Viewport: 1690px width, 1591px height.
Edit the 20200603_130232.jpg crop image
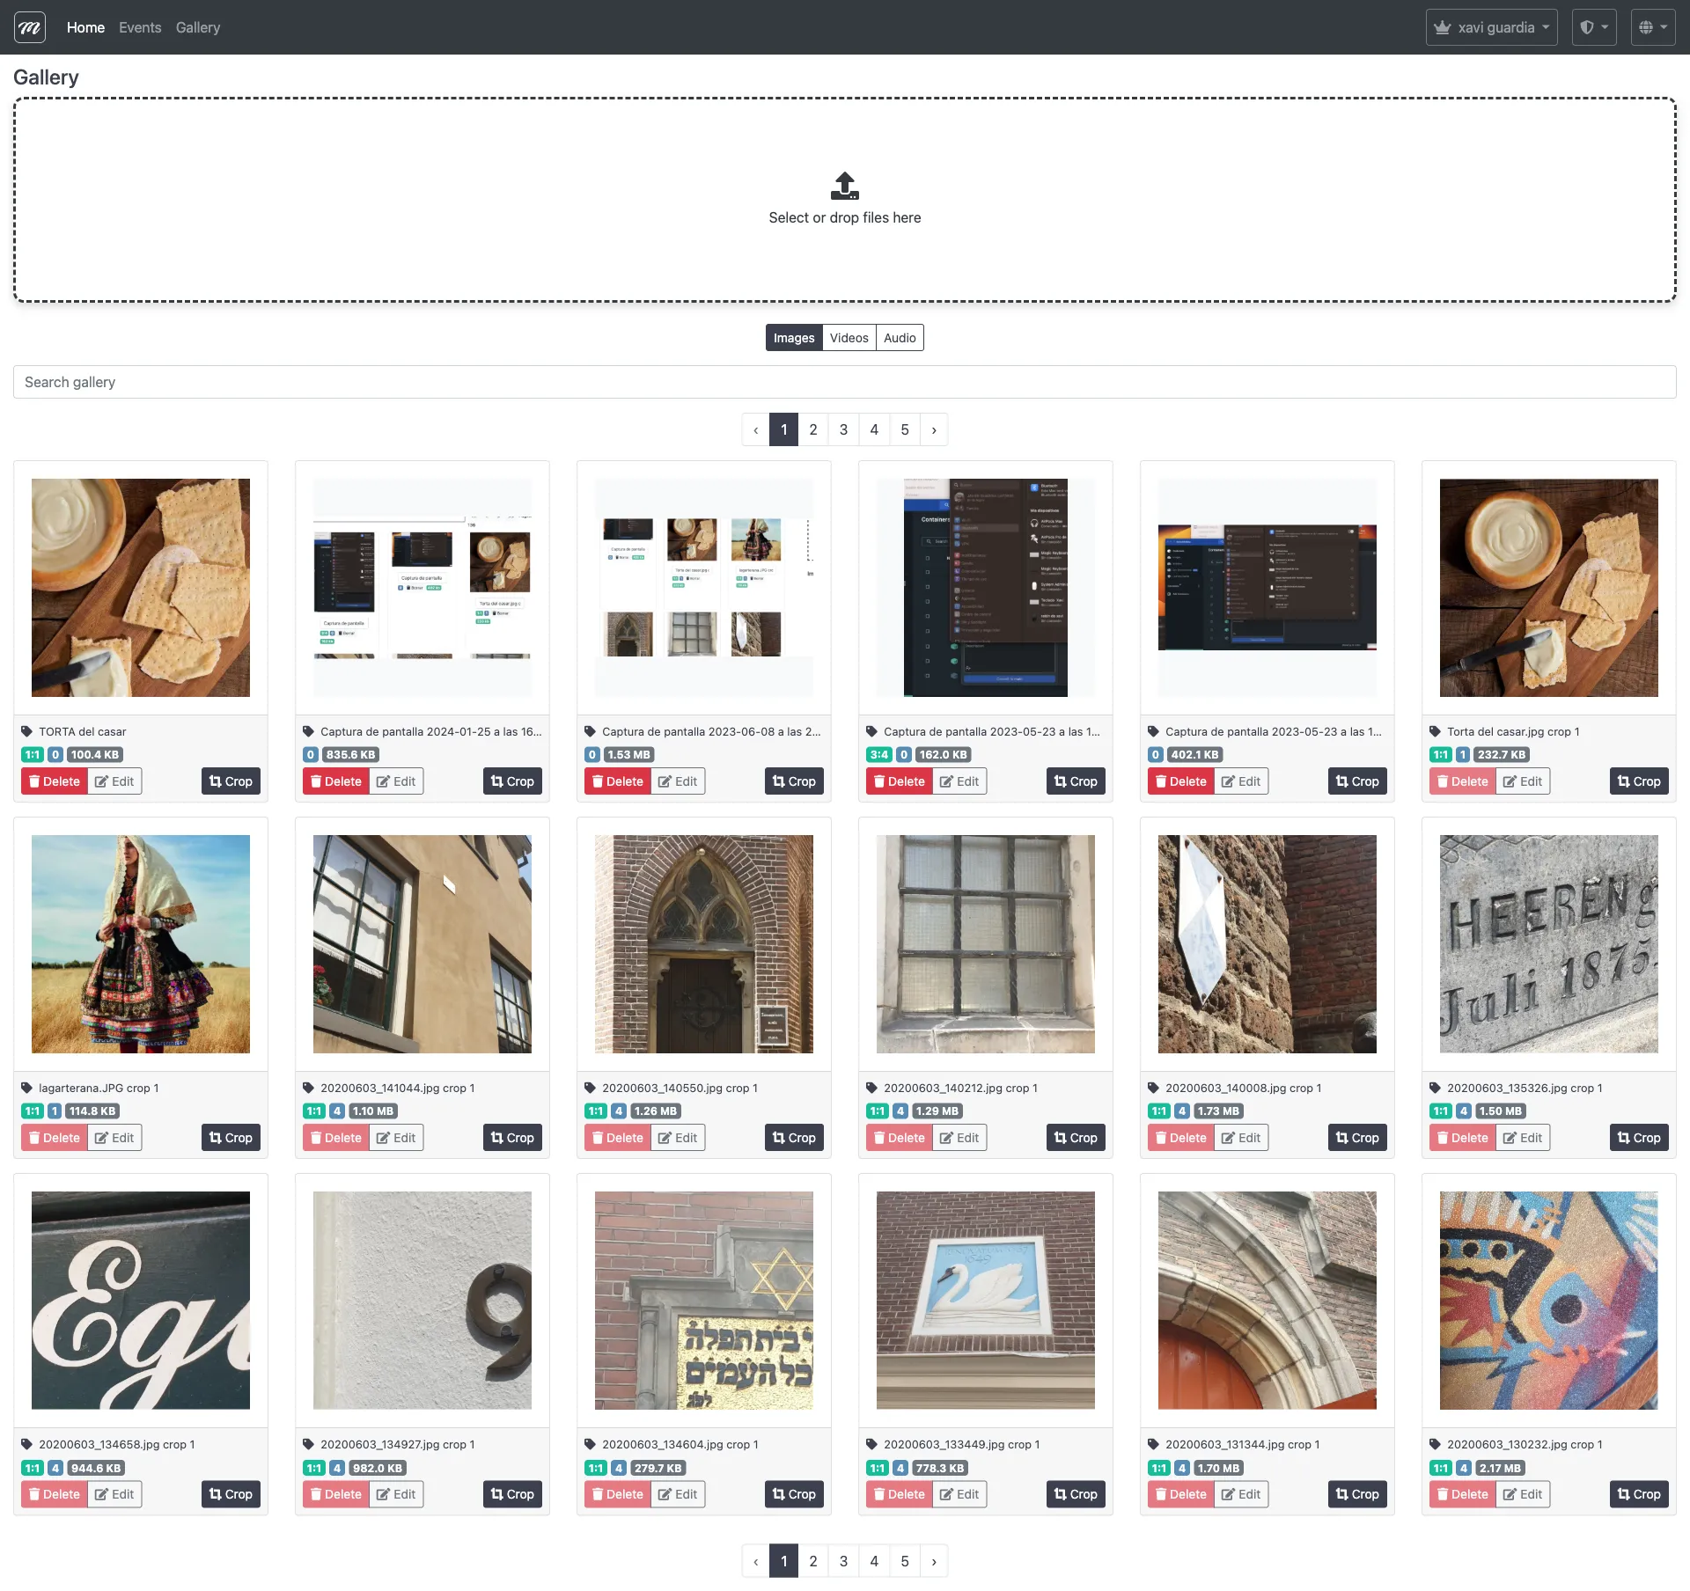1522,1493
